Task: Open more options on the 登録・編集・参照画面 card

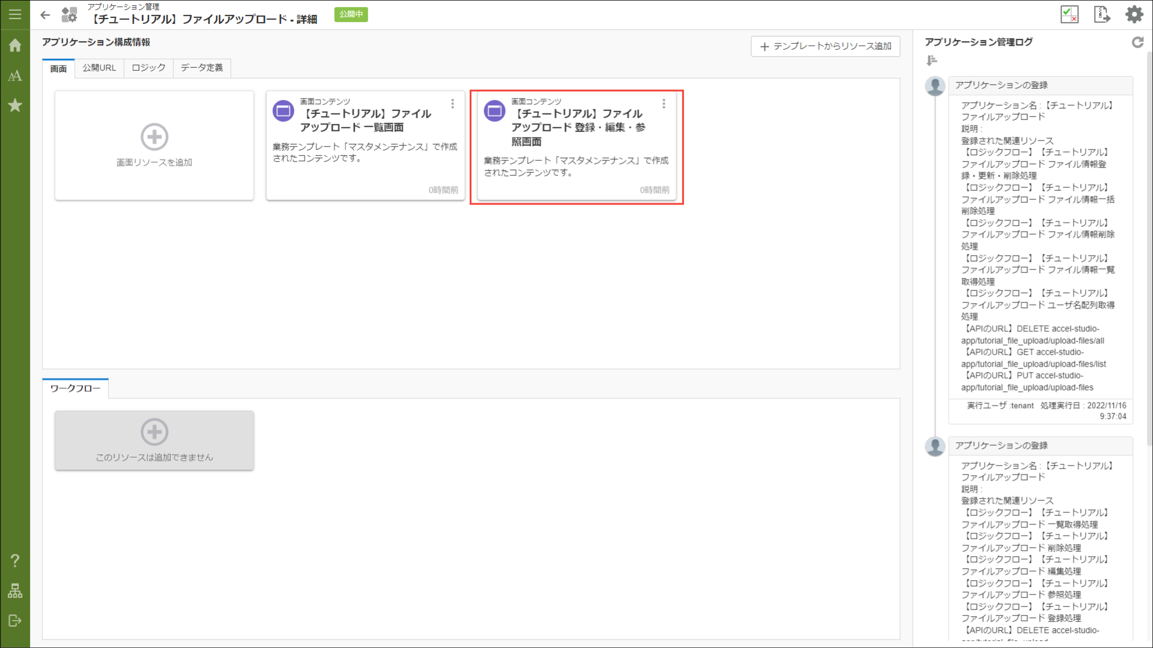Action: (664, 104)
